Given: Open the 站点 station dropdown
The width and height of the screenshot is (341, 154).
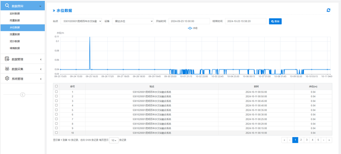Looking at the screenshot, I should 81,21.
